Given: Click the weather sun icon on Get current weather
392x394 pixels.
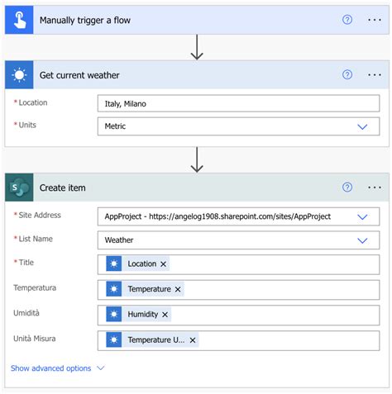Looking at the screenshot, I should (19, 74).
